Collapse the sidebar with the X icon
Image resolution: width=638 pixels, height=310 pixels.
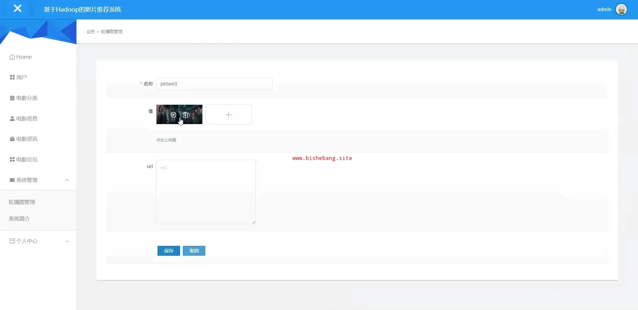[x=17, y=8]
